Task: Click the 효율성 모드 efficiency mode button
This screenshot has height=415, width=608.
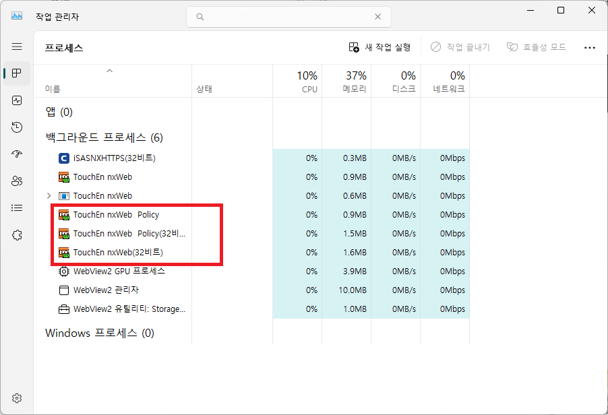Action: 537,47
